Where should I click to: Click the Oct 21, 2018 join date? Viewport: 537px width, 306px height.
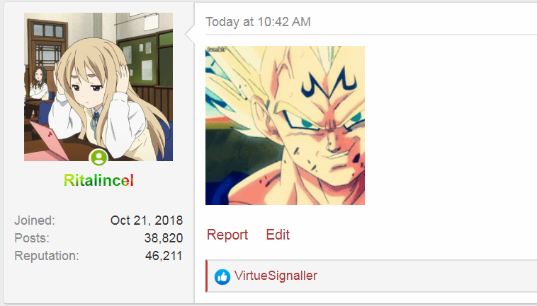click(147, 220)
